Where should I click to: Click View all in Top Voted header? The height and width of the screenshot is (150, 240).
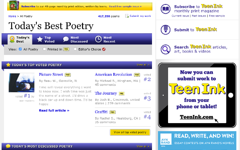pyautogui.click(x=143, y=65)
